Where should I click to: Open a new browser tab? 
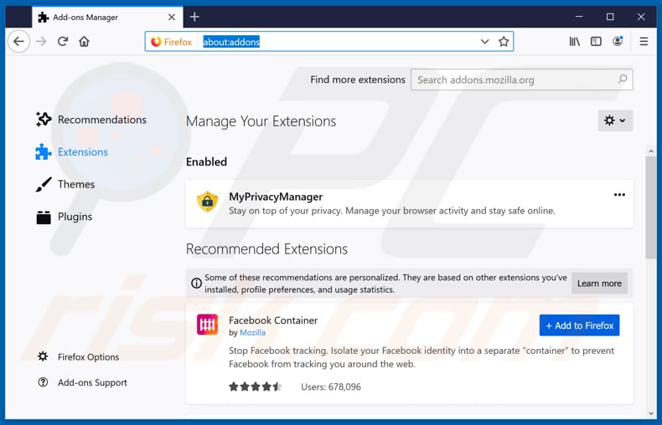[194, 17]
